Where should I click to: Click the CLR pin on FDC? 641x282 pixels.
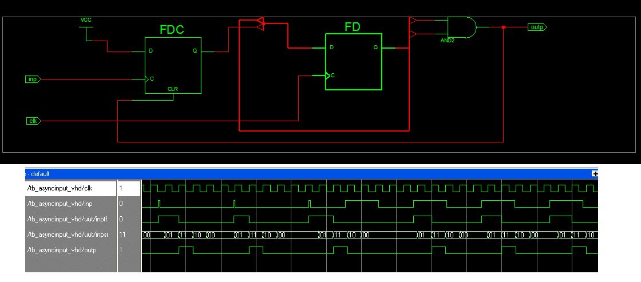pyautogui.click(x=173, y=89)
